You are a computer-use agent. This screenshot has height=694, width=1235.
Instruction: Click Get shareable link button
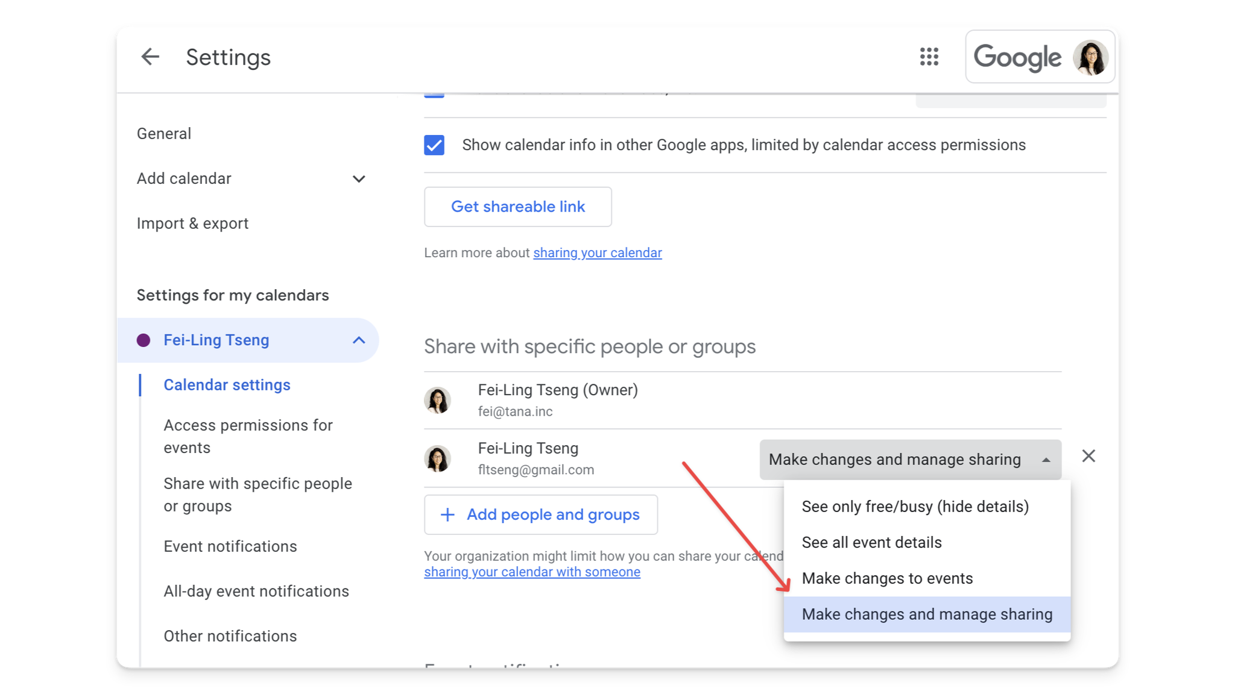tap(518, 207)
